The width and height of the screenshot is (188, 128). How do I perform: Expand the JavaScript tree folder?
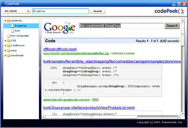point(5,55)
